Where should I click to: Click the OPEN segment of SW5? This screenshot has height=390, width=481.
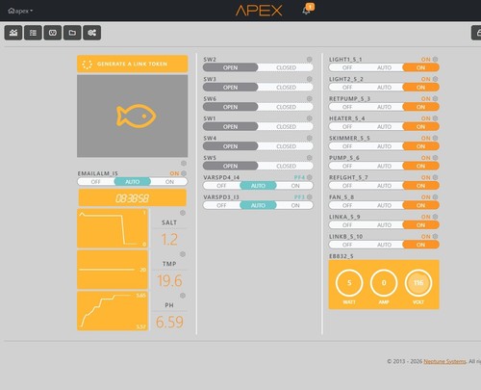[x=230, y=166]
